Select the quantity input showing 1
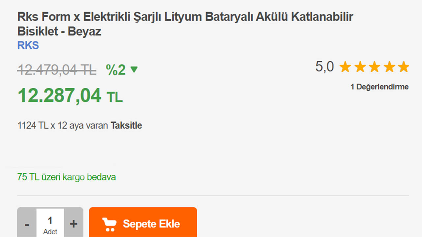The image size is (422, 237). tap(50, 221)
